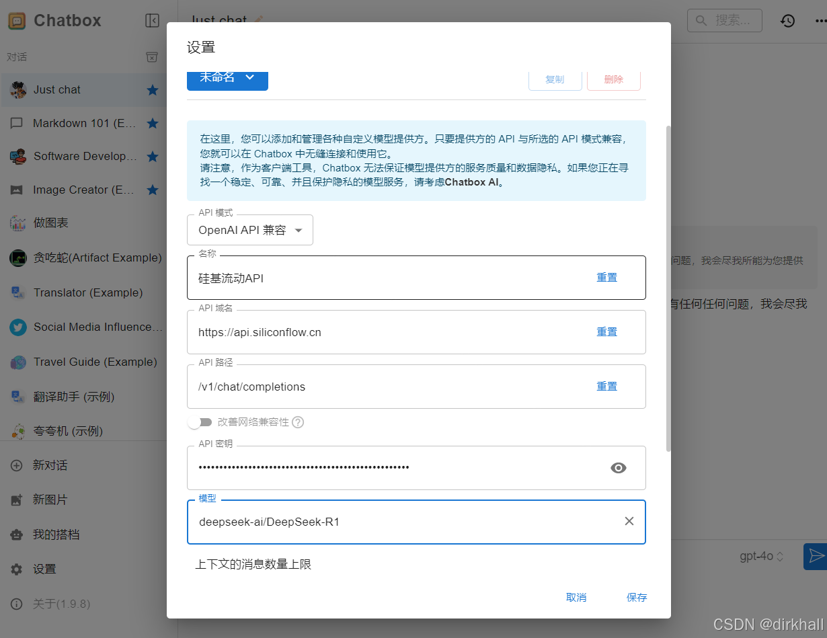This screenshot has width=827, height=638.
Task: Create a new image chat with 新图片
Action: tap(83, 500)
